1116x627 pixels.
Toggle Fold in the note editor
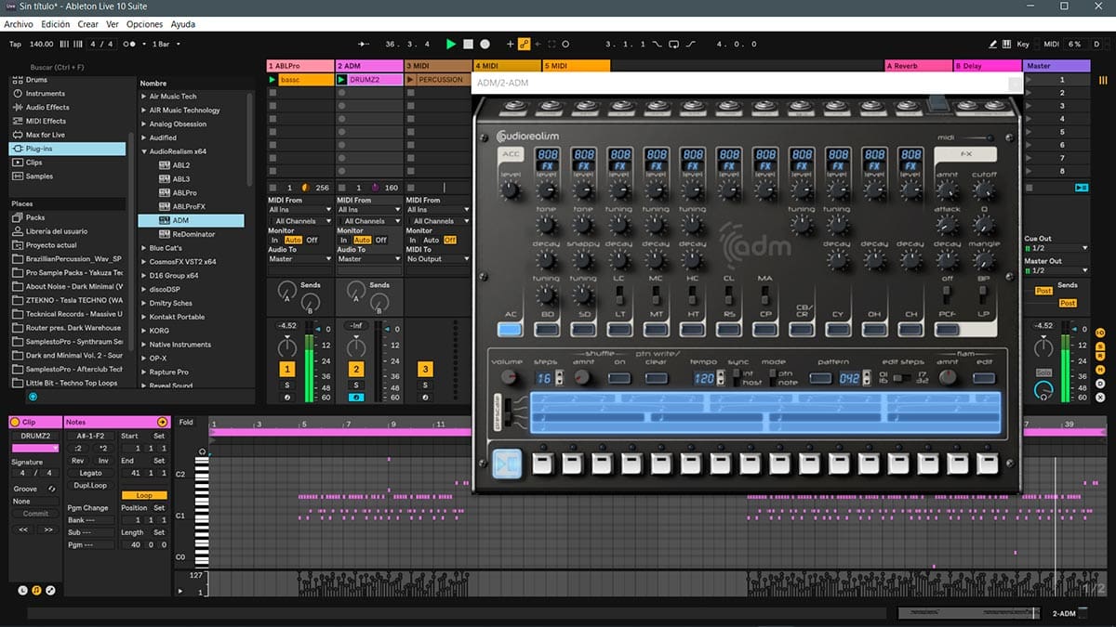click(x=187, y=423)
